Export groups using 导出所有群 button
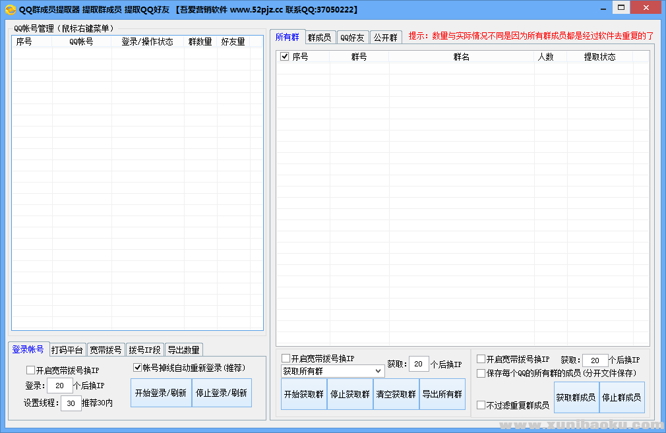666x433 pixels. click(x=442, y=394)
